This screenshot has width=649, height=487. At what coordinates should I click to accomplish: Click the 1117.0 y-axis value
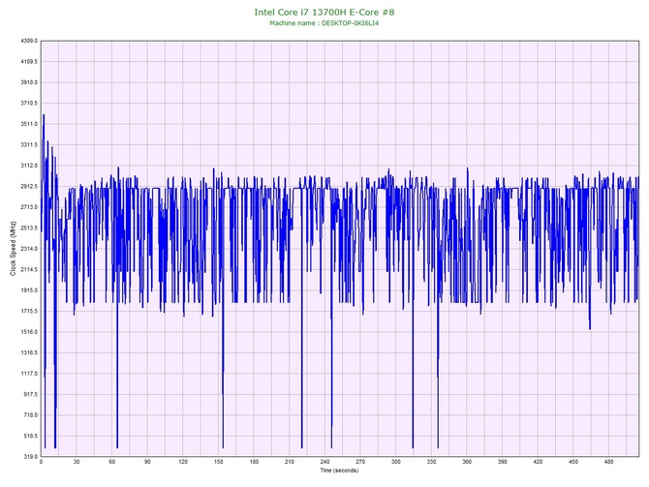click(x=29, y=374)
